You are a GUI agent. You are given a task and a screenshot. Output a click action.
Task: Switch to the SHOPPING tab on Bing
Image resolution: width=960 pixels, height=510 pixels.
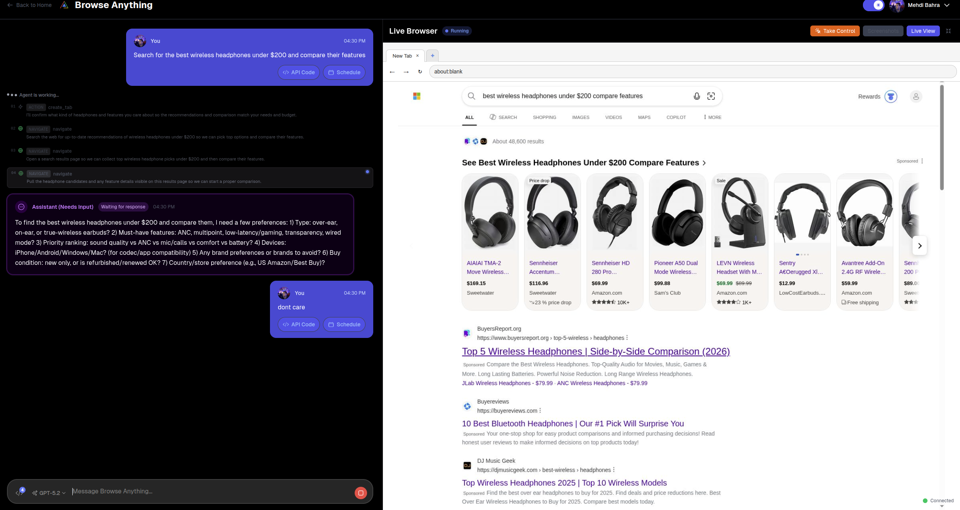tap(544, 117)
